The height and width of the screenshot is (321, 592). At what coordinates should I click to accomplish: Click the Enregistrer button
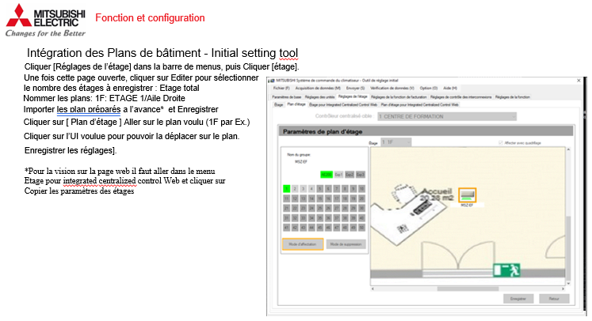[x=518, y=299]
